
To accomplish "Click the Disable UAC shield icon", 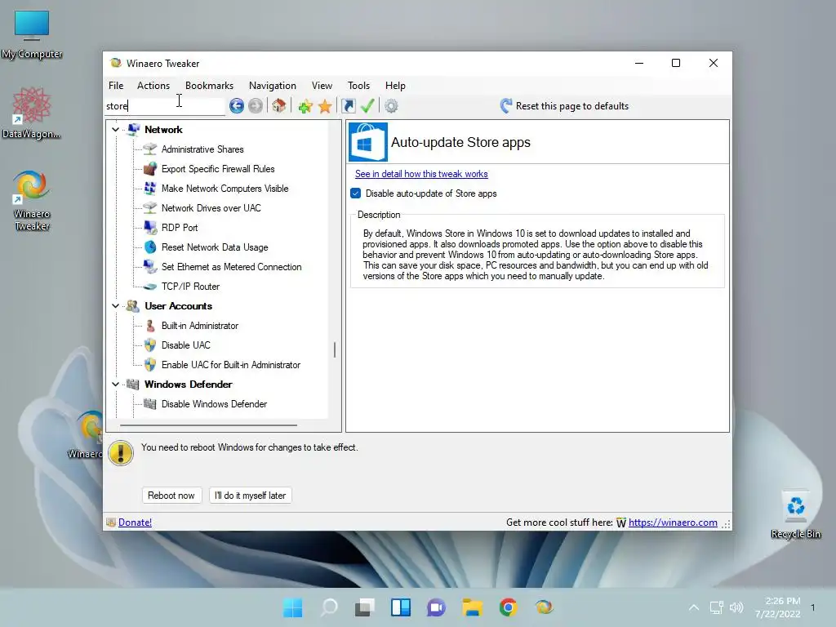I will [x=150, y=345].
